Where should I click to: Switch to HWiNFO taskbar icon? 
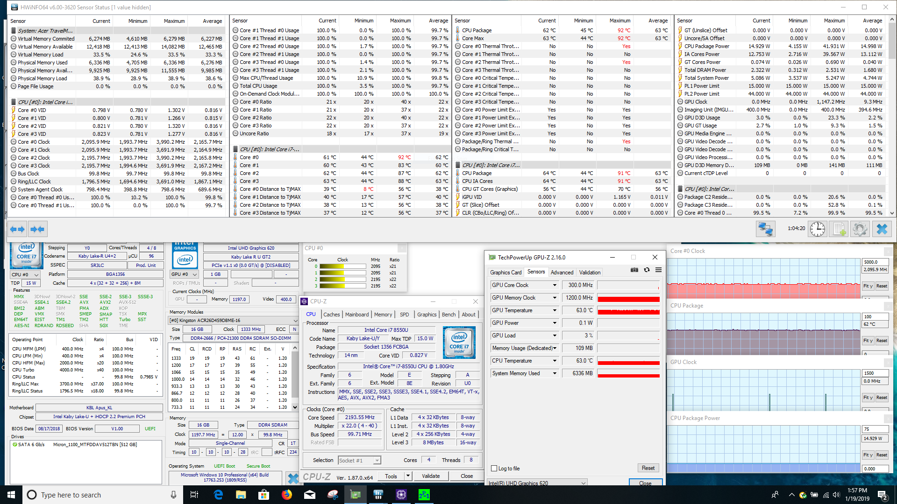[378, 495]
